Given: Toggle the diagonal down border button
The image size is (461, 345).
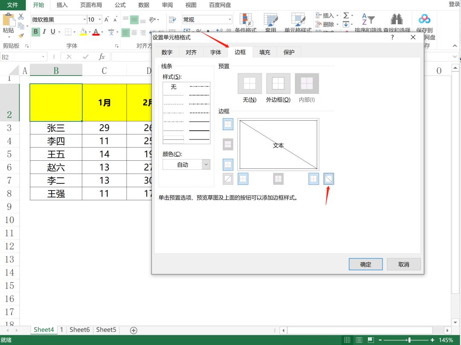Looking at the screenshot, I should 329,179.
